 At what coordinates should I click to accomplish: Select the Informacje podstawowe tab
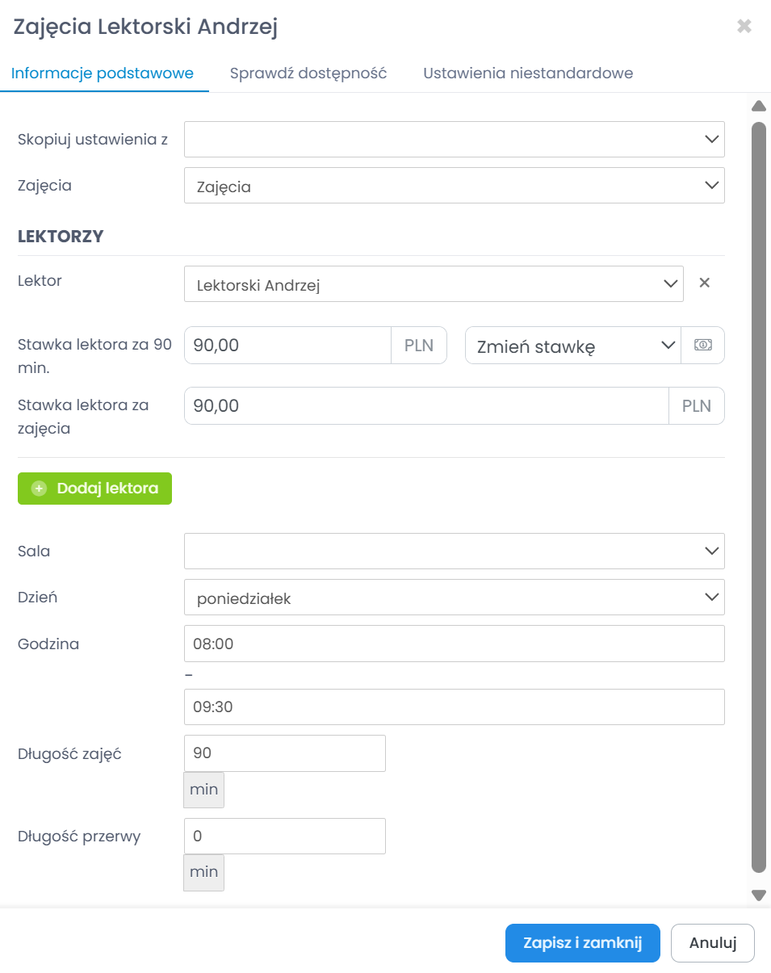click(x=103, y=73)
